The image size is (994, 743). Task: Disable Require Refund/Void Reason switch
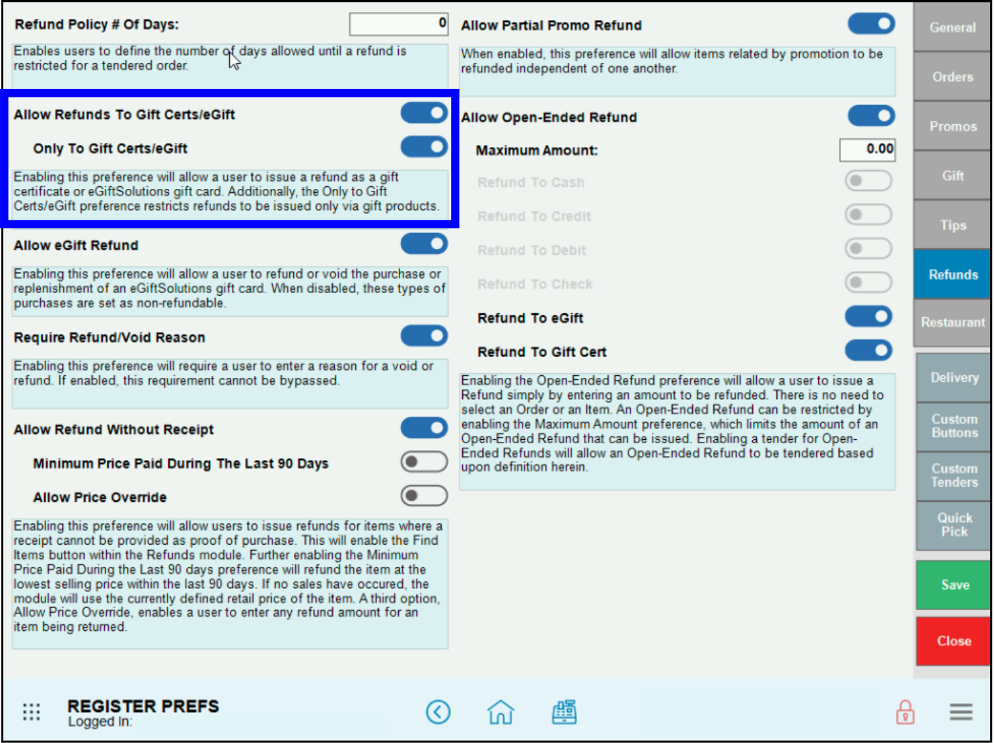(424, 336)
